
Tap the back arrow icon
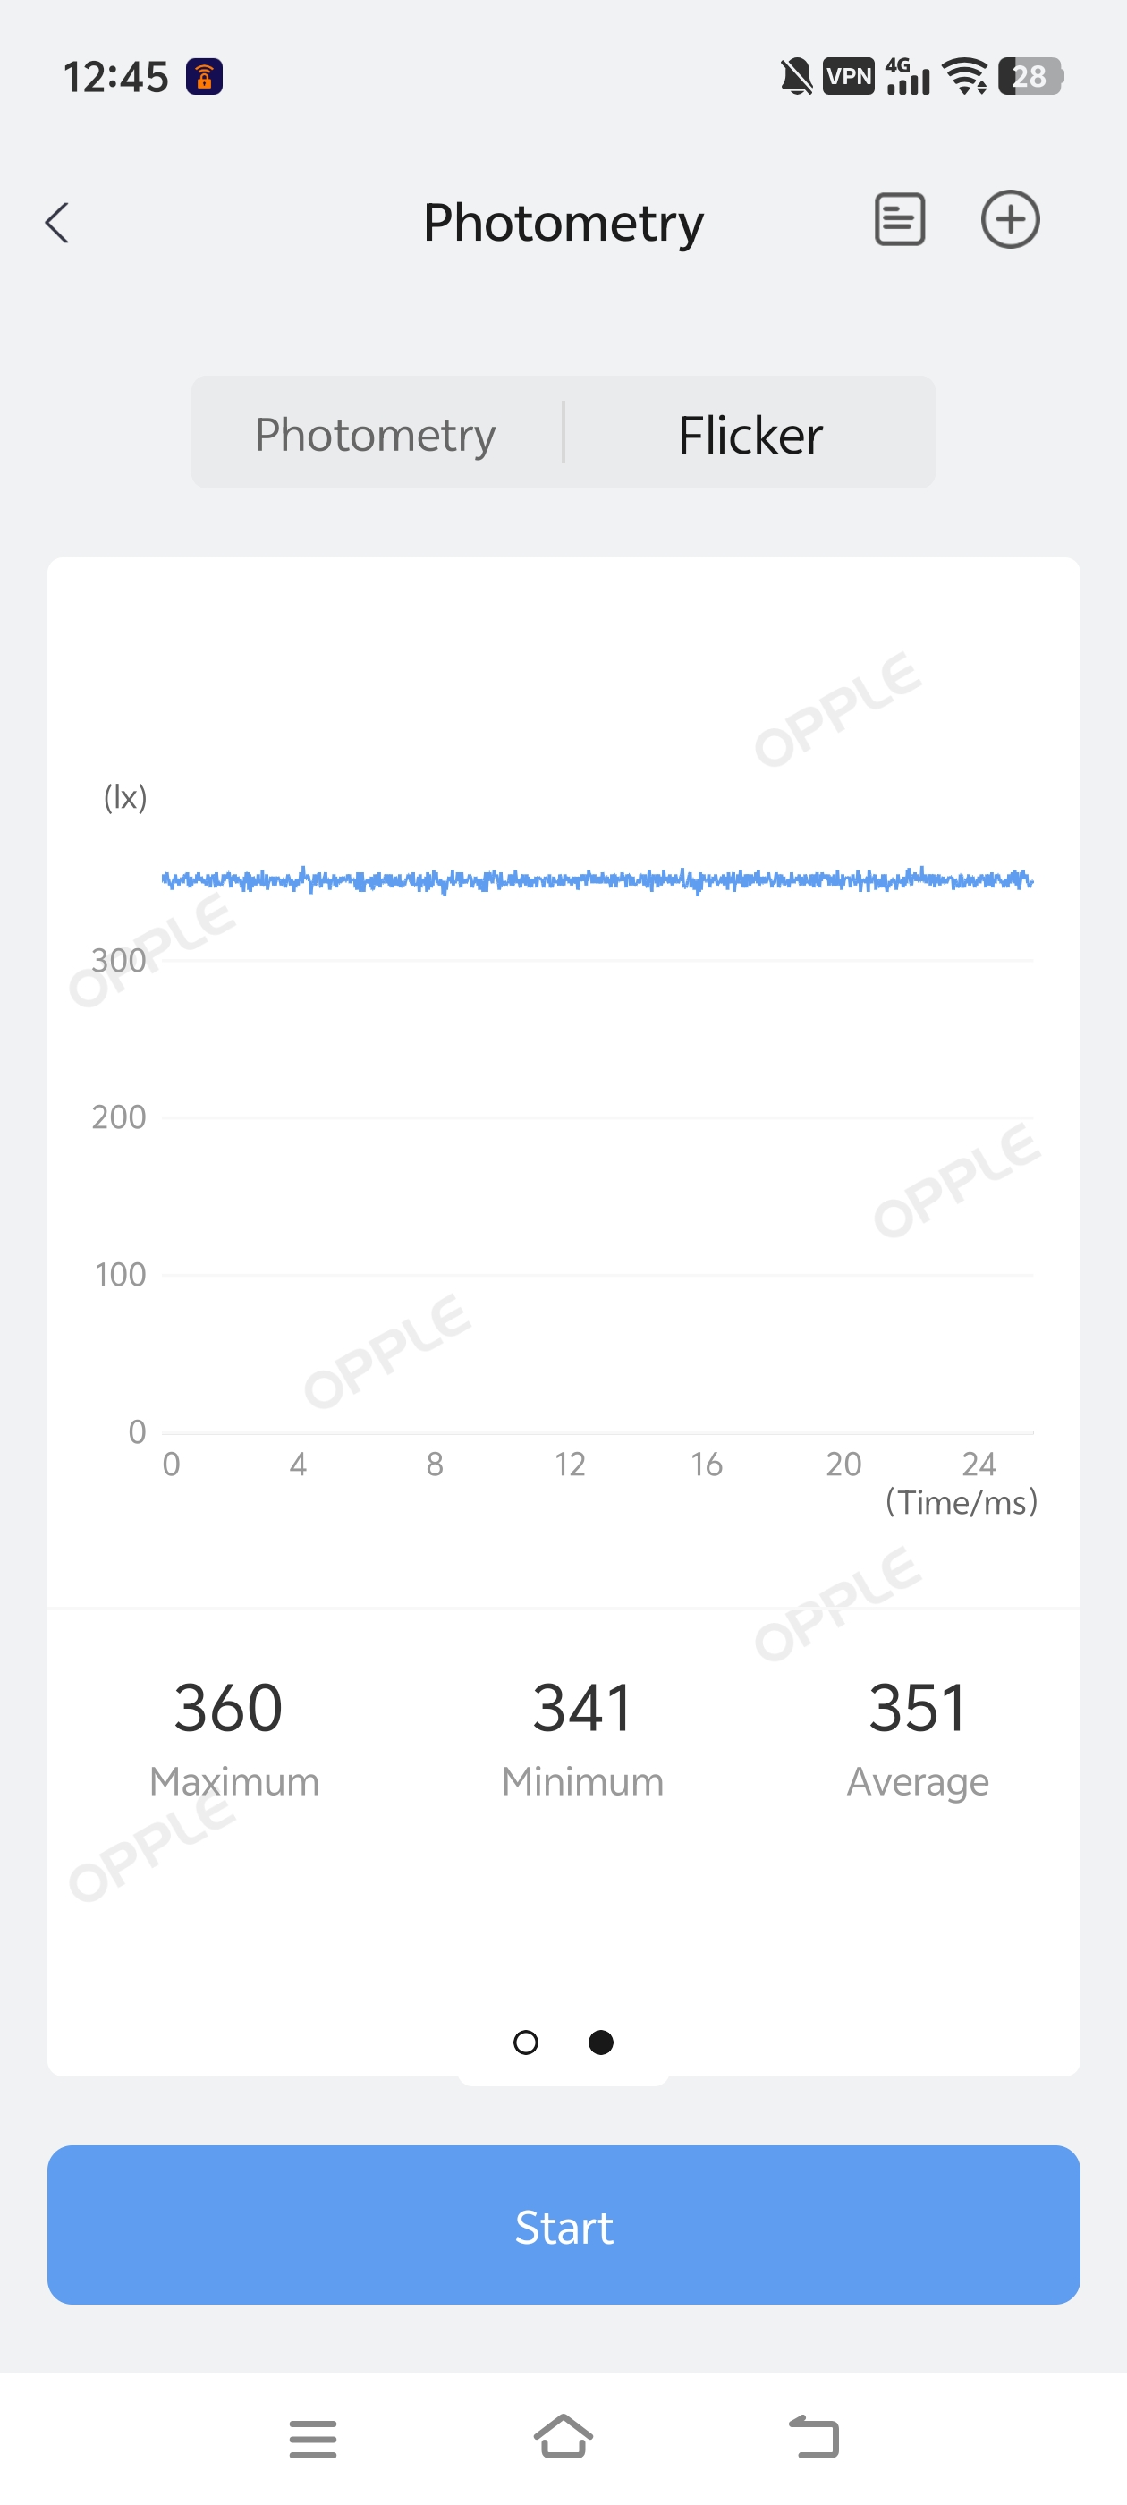57,223
